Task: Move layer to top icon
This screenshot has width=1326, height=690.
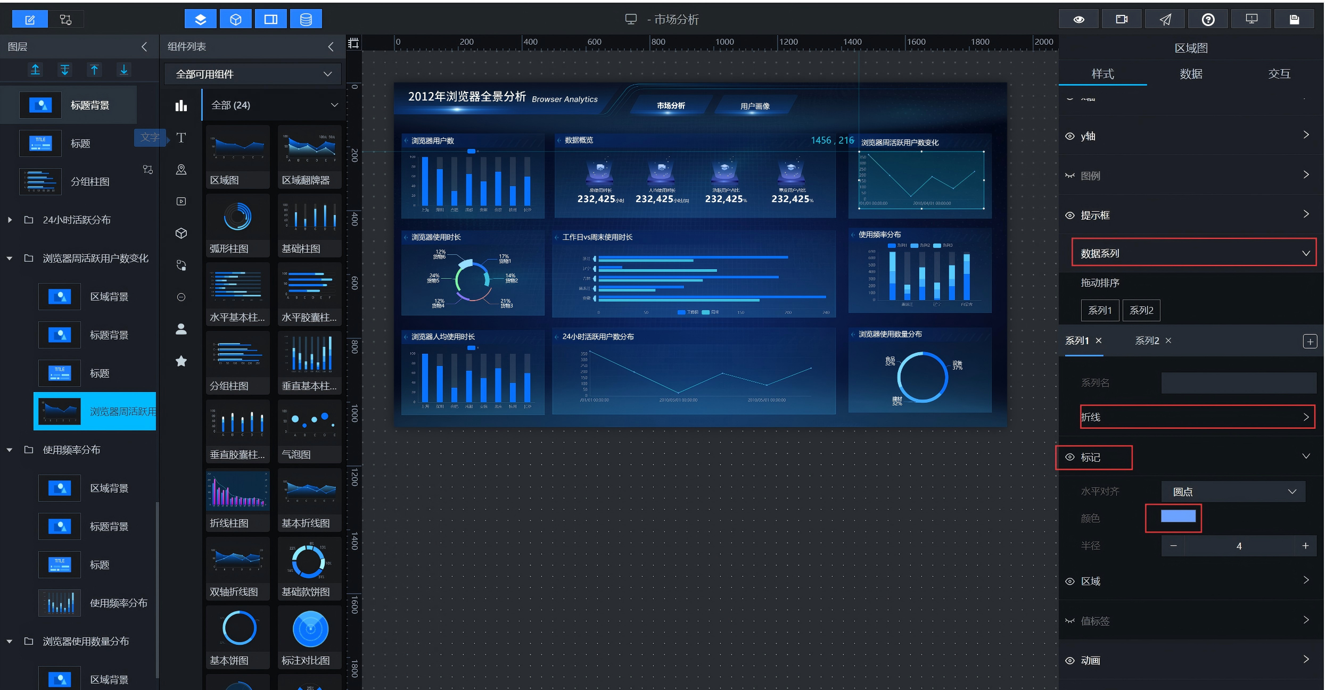Action: [x=35, y=70]
